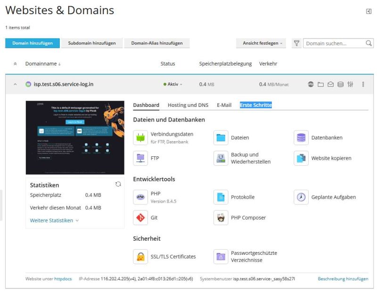The height and width of the screenshot is (292, 377).
Task: Open the Git tool
Action: click(x=146, y=218)
